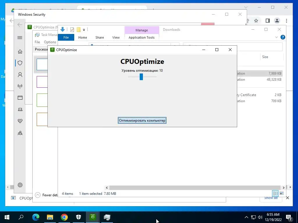The image size is (298, 223).
Task: Open Windows Security hamburger menu
Action: pyautogui.click(x=20, y=37)
